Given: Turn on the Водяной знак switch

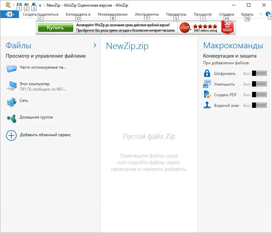Looking at the screenshot, I should pos(259,105).
